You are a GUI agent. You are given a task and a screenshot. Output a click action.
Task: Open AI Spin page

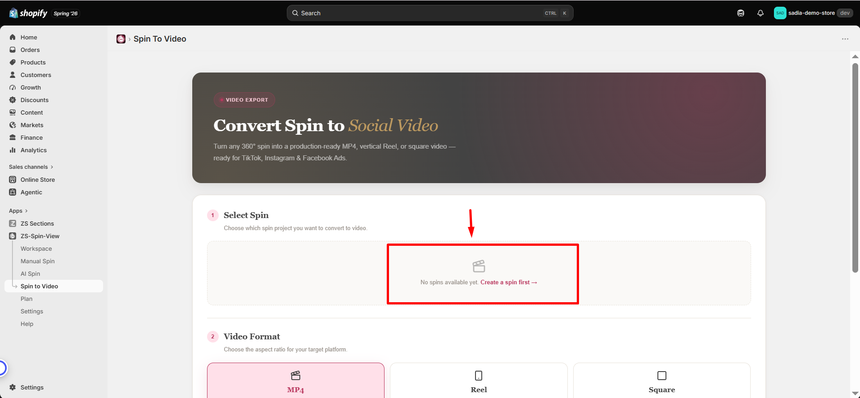pyautogui.click(x=30, y=274)
